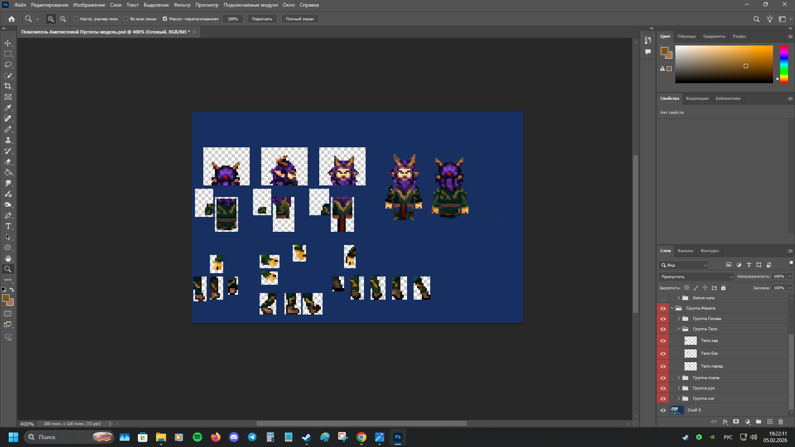Enable the 'Во всех окнах' checkbox

[126, 19]
